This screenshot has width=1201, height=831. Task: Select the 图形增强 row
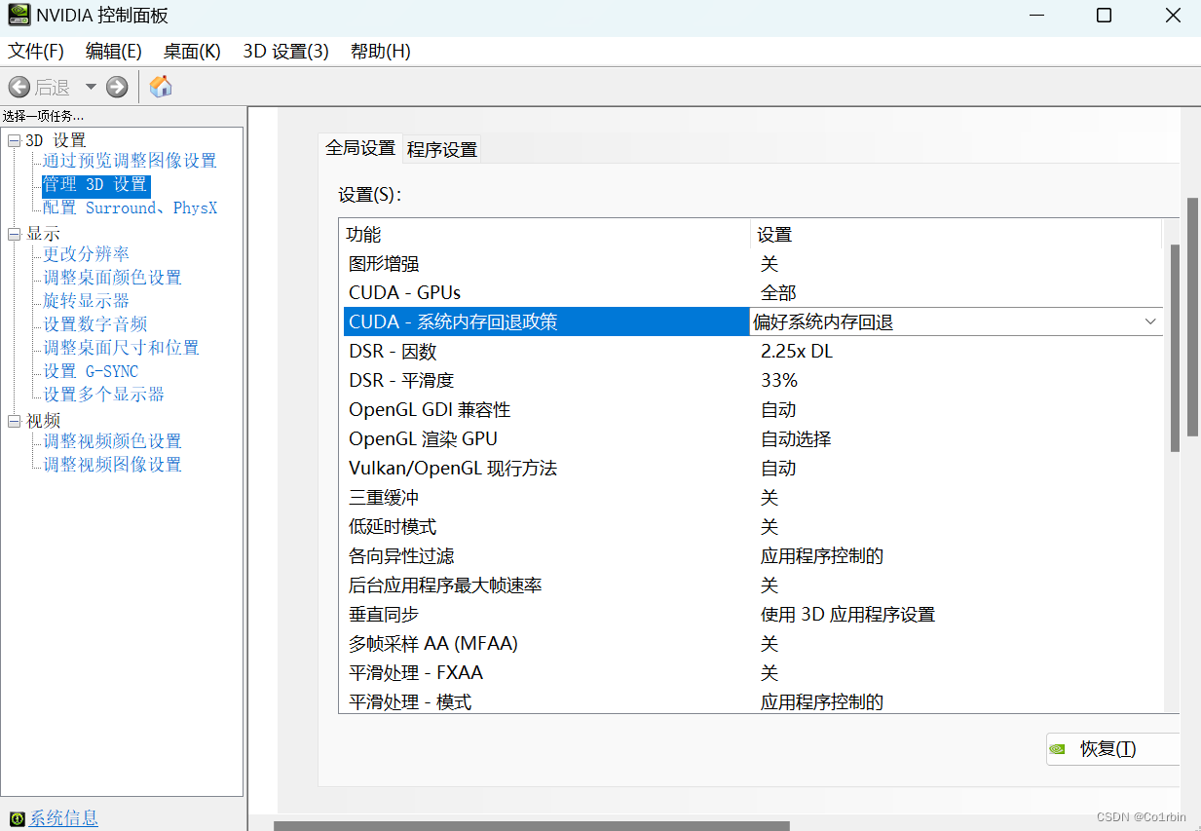coord(751,263)
